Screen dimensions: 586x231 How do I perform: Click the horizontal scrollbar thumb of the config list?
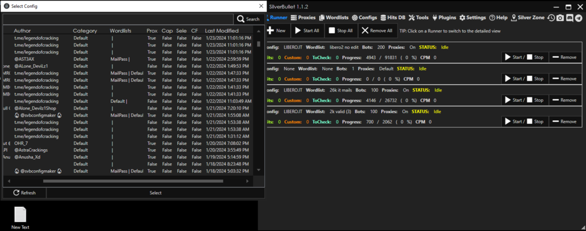133,181
